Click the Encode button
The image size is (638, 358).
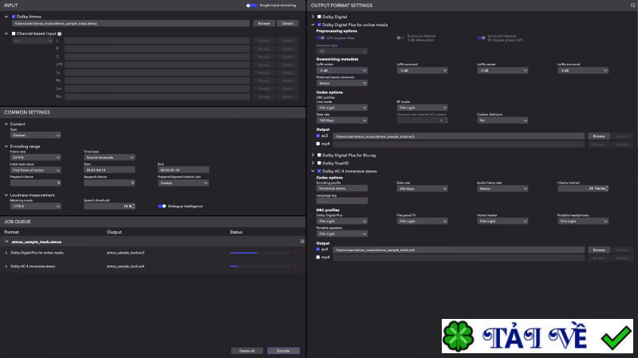tap(283, 351)
